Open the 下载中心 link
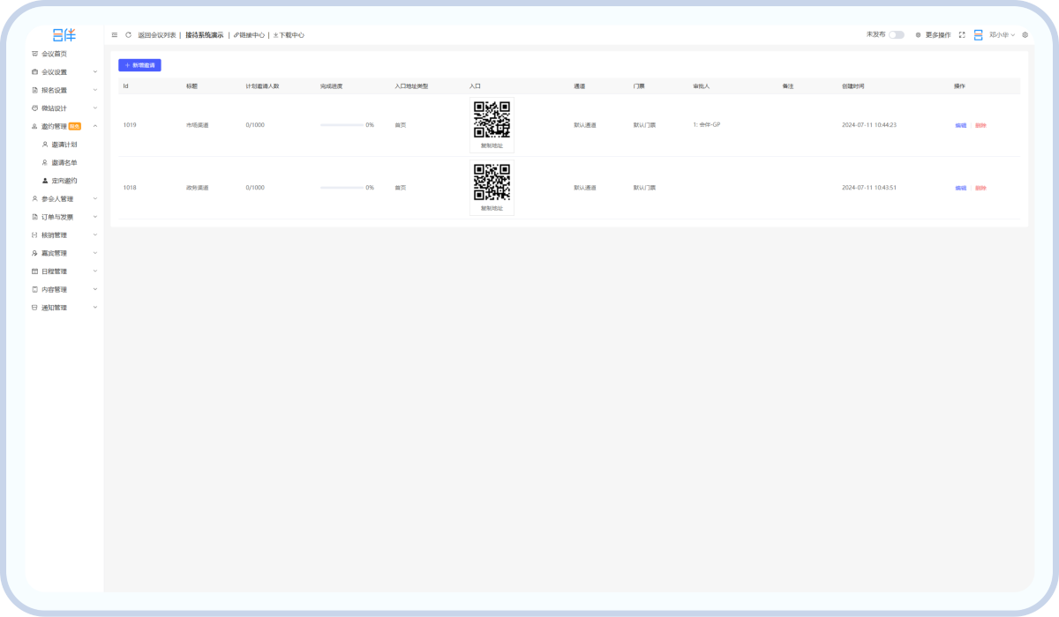This screenshot has height=617, width=1059. [289, 35]
